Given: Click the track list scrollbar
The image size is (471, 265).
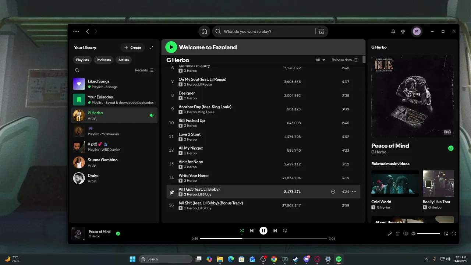Looking at the screenshot, I should (364, 60).
